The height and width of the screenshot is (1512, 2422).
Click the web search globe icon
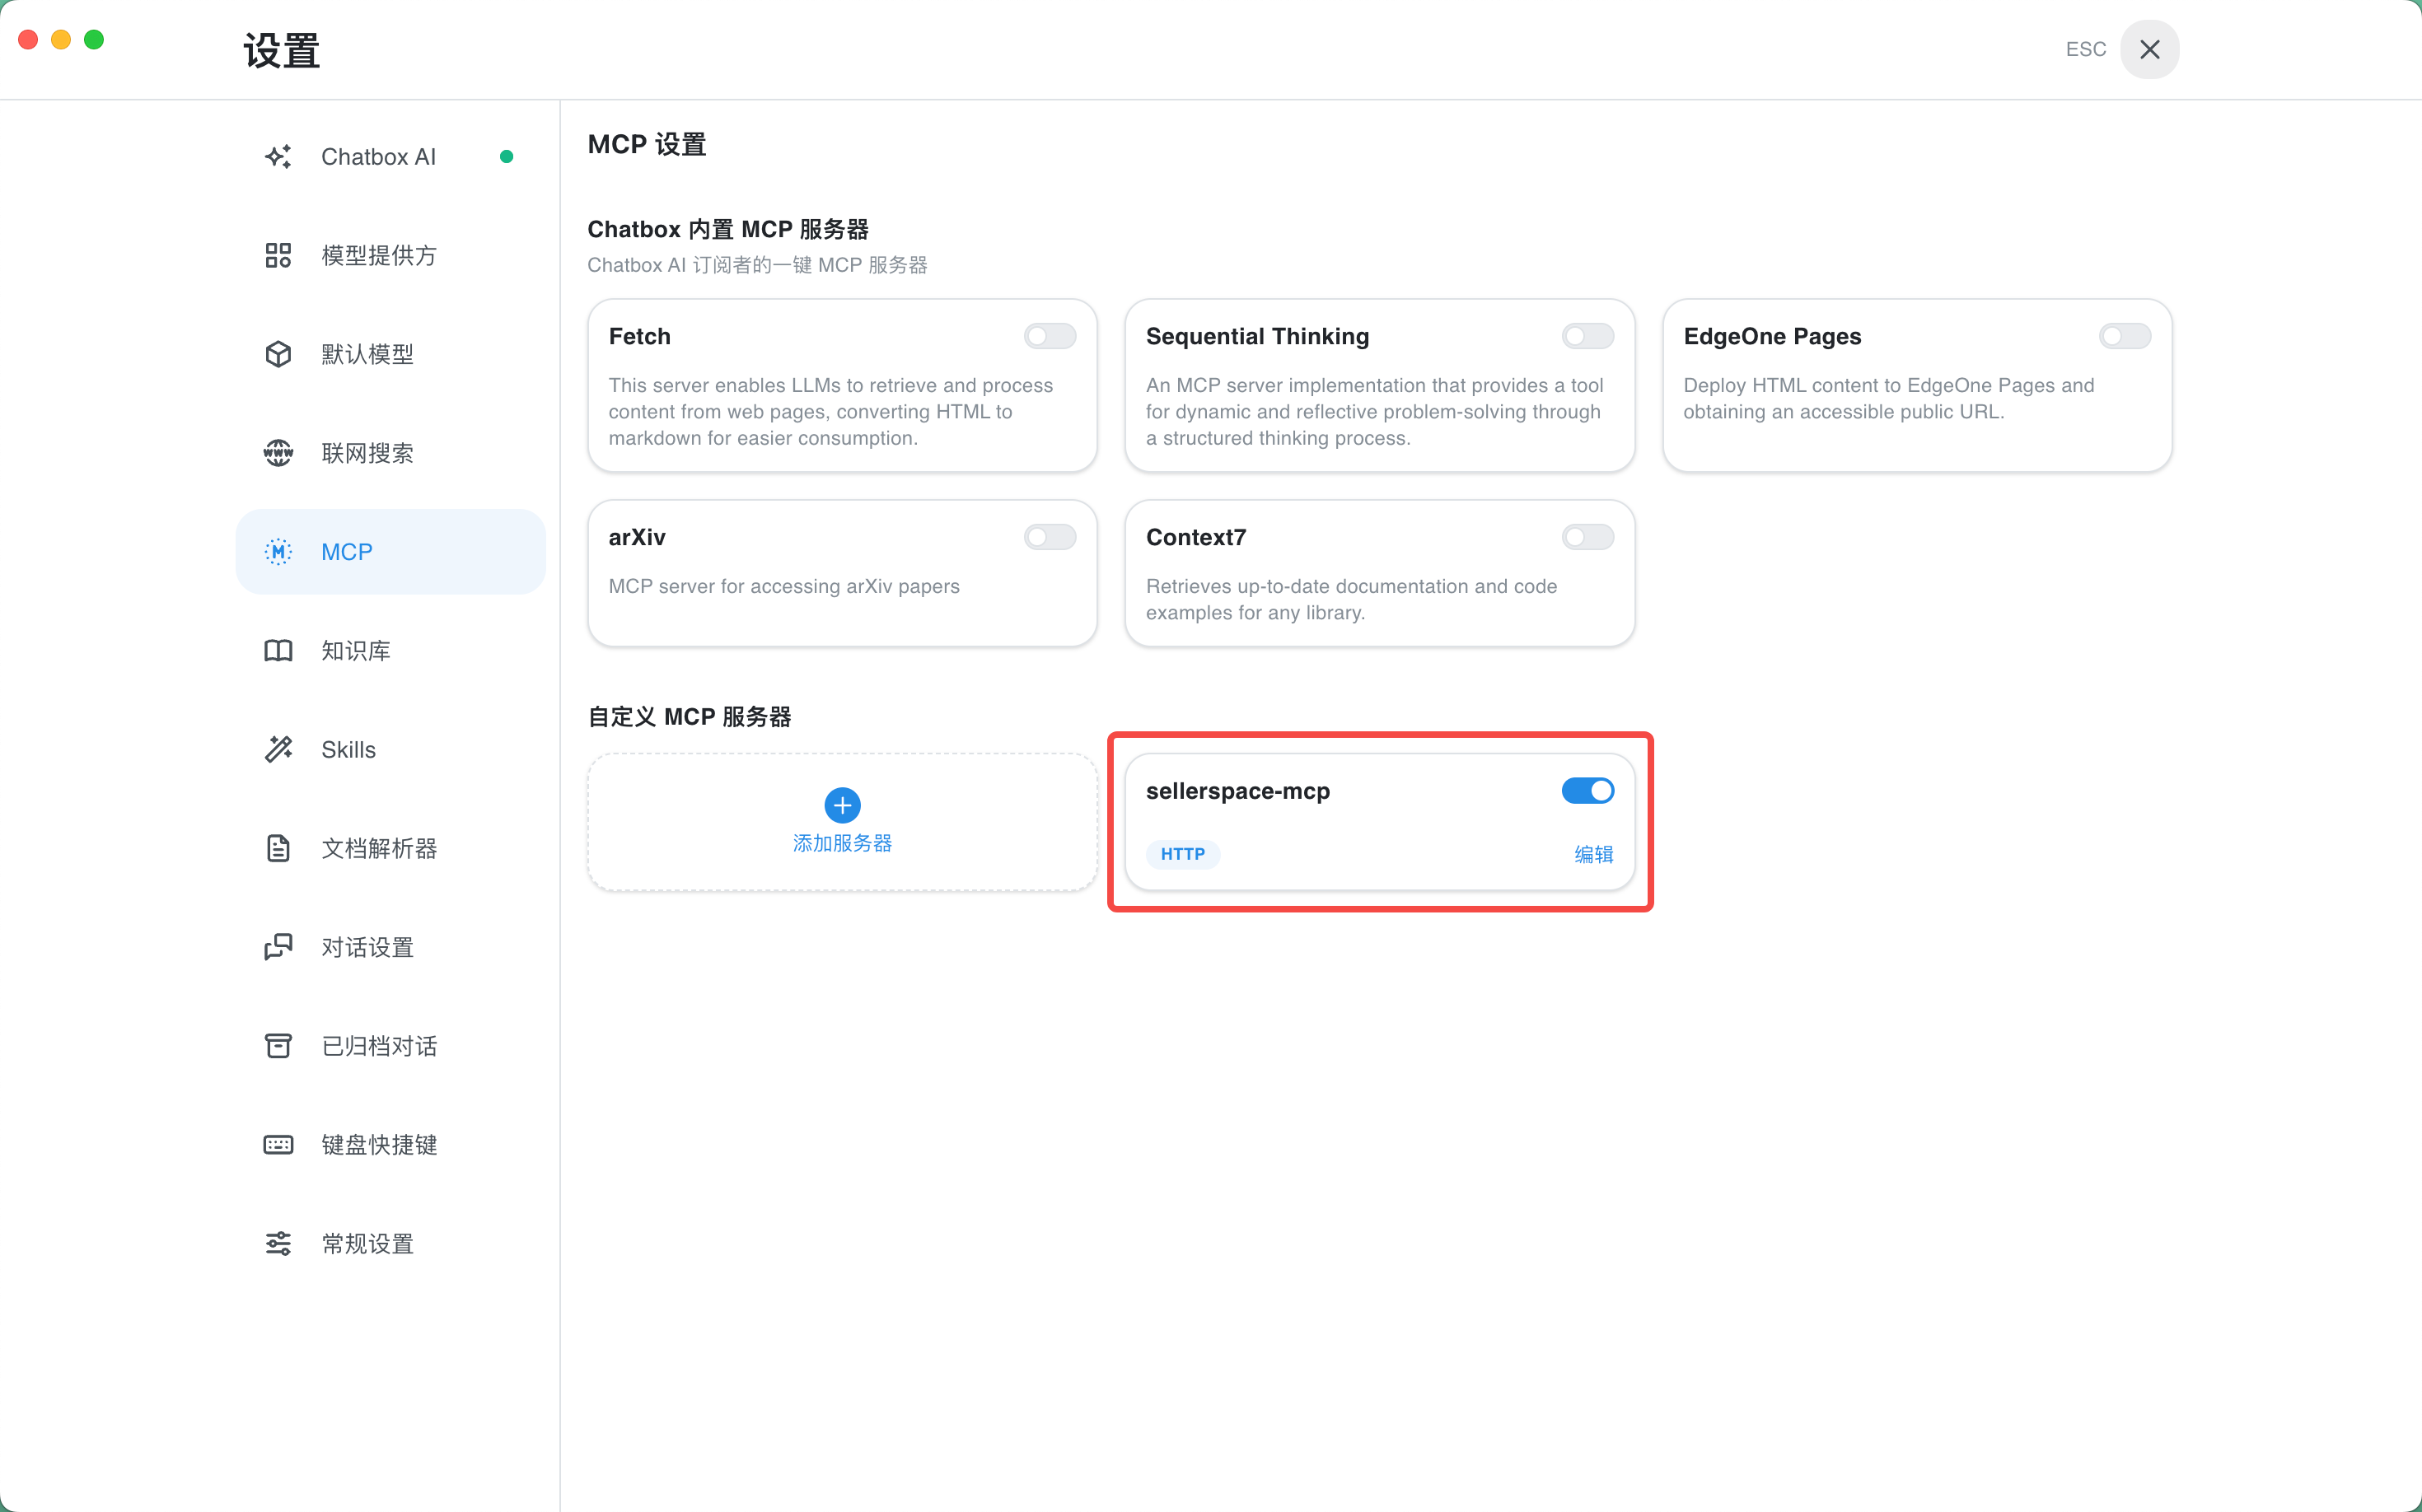[278, 453]
